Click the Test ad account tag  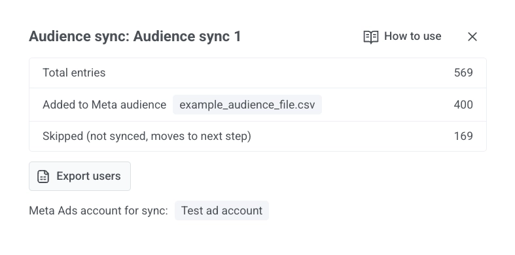tap(222, 211)
